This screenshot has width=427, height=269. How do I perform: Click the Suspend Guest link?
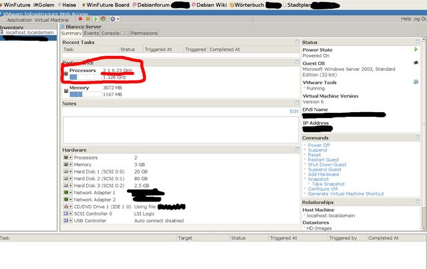(x=324, y=170)
